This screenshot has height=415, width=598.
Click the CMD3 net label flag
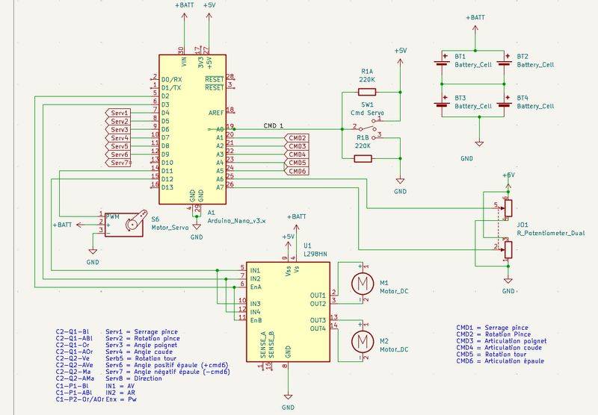pyautogui.click(x=296, y=146)
